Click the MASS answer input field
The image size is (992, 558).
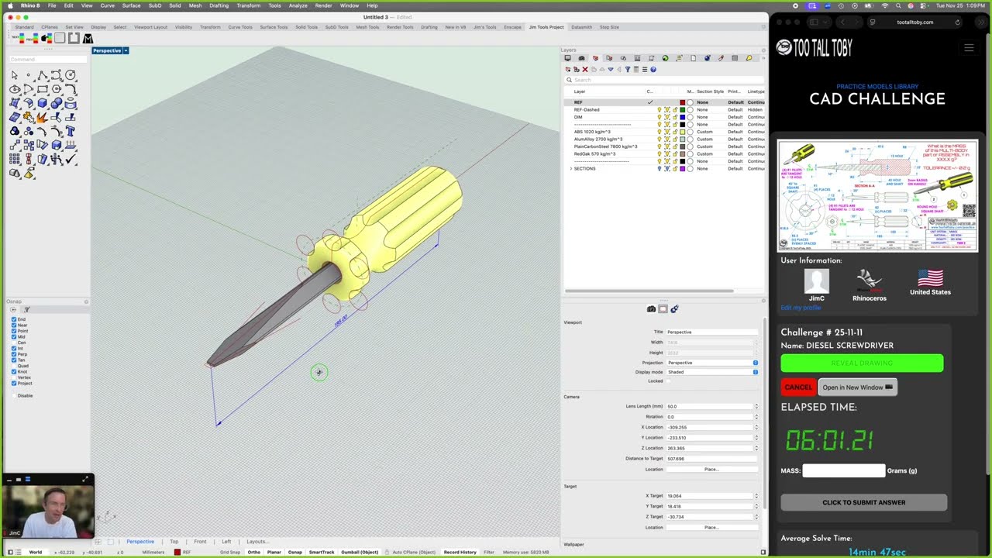tap(843, 470)
